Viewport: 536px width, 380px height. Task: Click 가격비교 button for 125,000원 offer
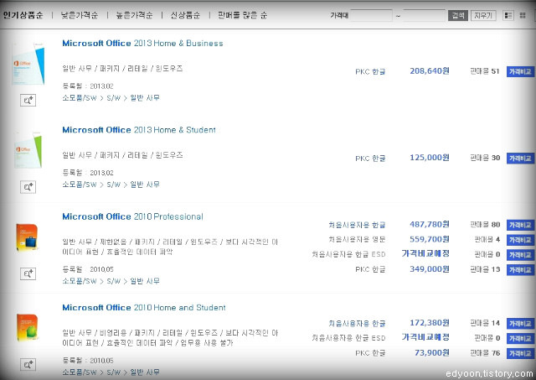pos(520,159)
